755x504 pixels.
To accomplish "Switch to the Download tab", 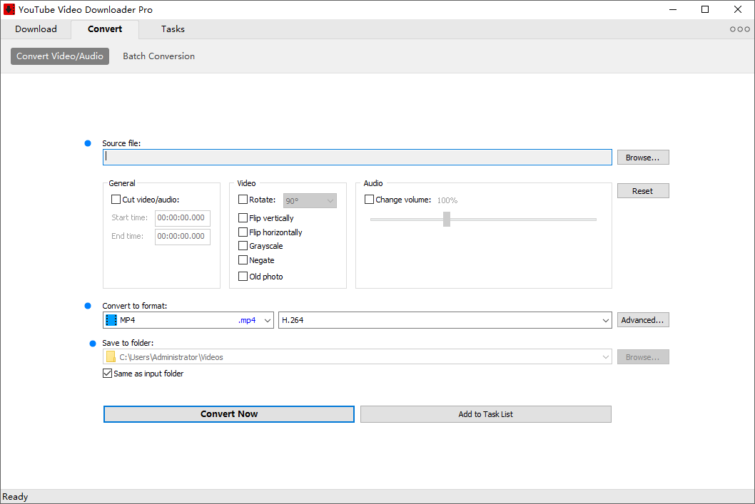I will point(36,29).
